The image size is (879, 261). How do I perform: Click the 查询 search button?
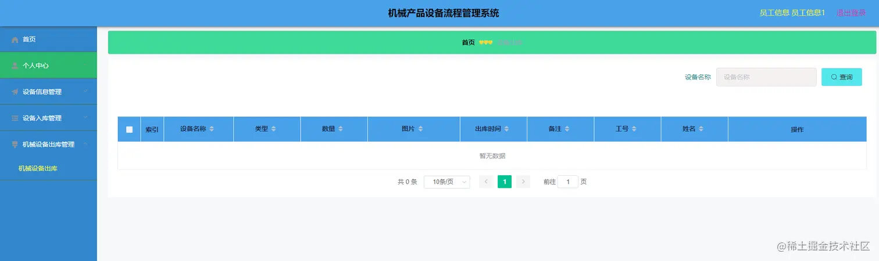842,77
